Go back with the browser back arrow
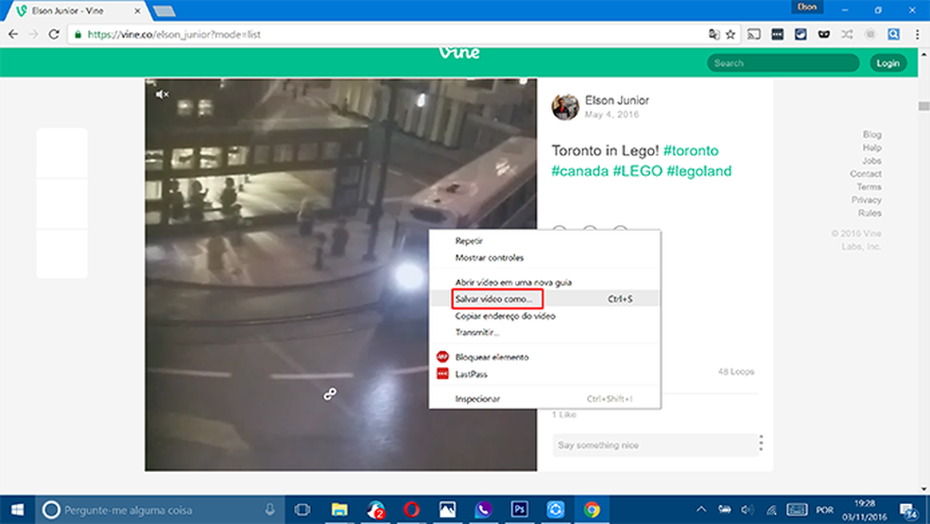Screen dimensions: 930x524 click(13, 34)
